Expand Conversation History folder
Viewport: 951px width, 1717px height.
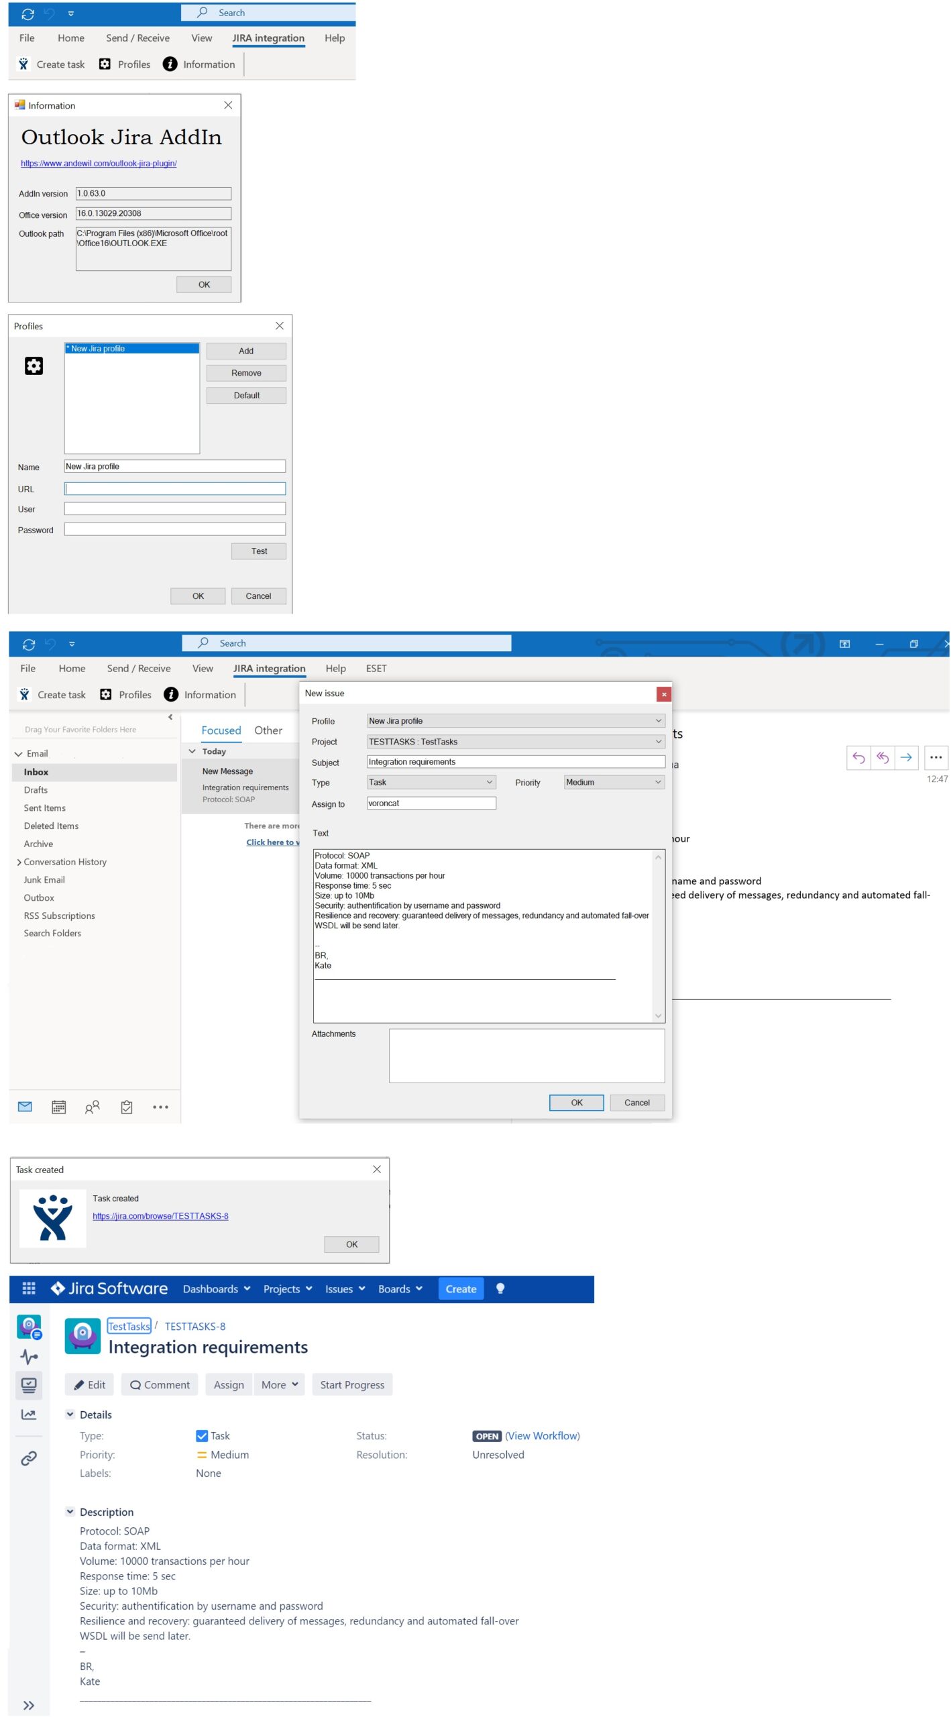point(19,862)
